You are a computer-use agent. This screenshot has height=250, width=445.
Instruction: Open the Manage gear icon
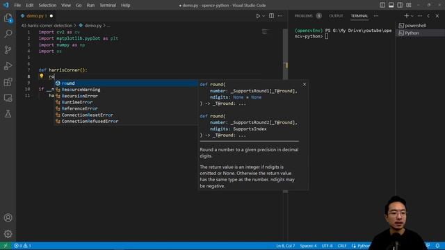tap(8, 233)
